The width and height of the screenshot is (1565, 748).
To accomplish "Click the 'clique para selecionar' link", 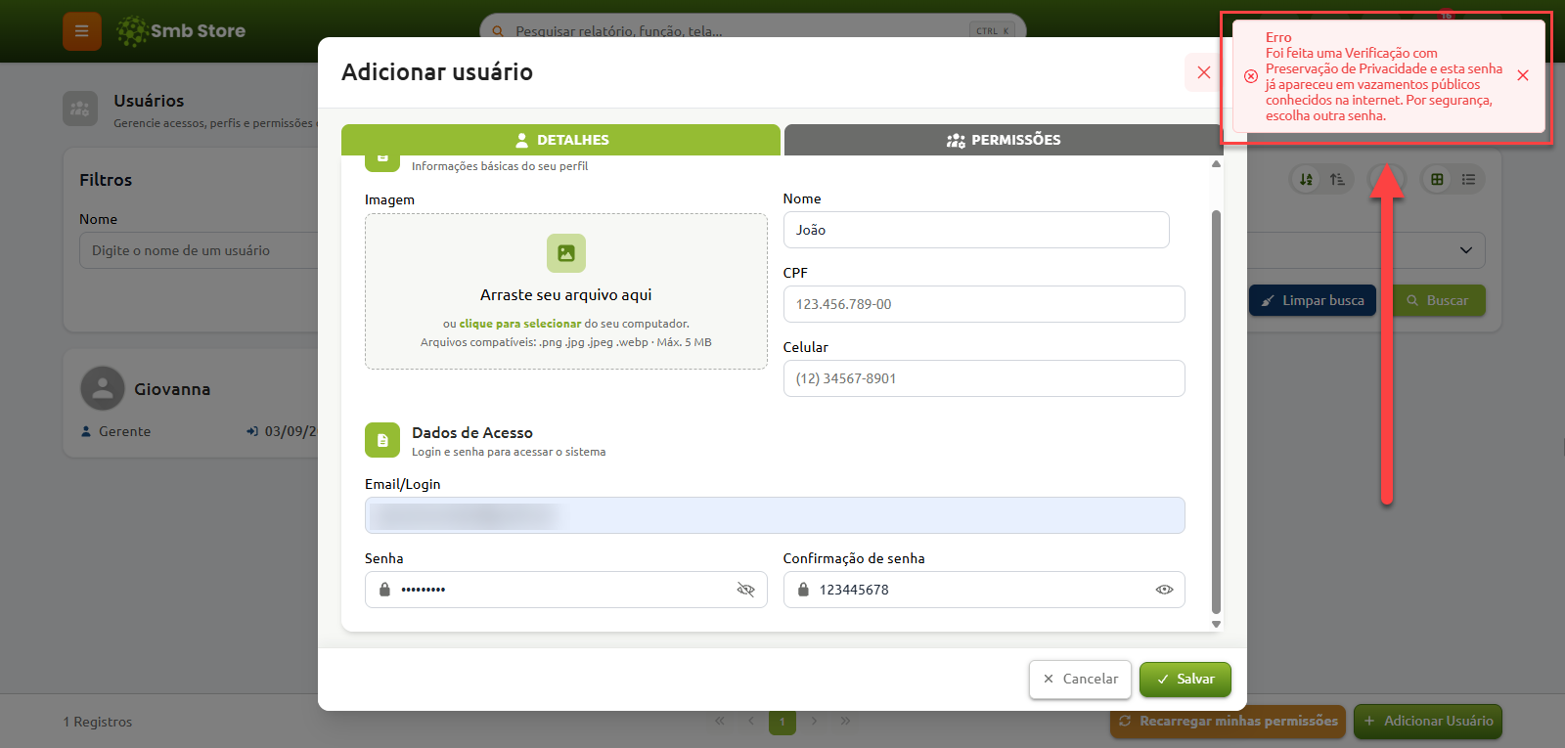I will click(x=520, y=324).
